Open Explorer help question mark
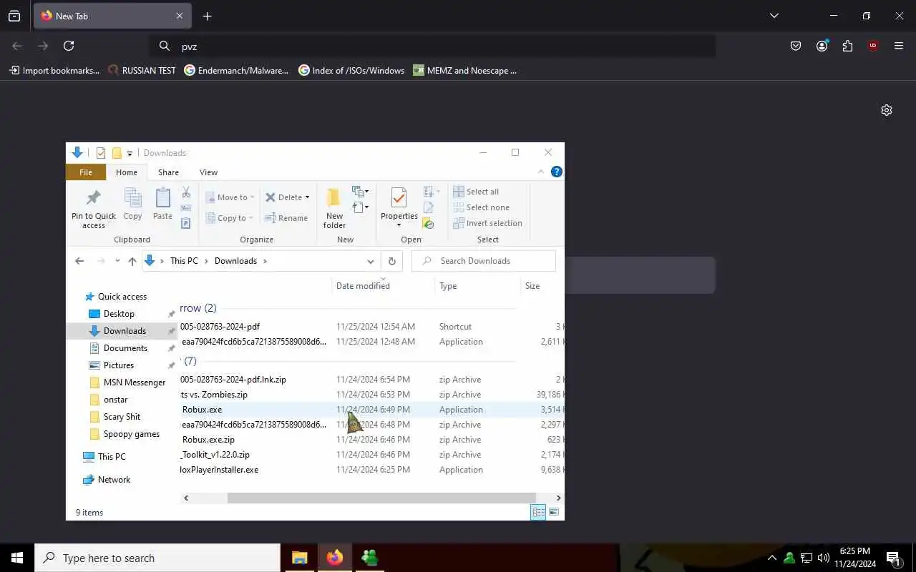Image resolution: width=916 pixels, height=572 pixels. pos(557,172)
